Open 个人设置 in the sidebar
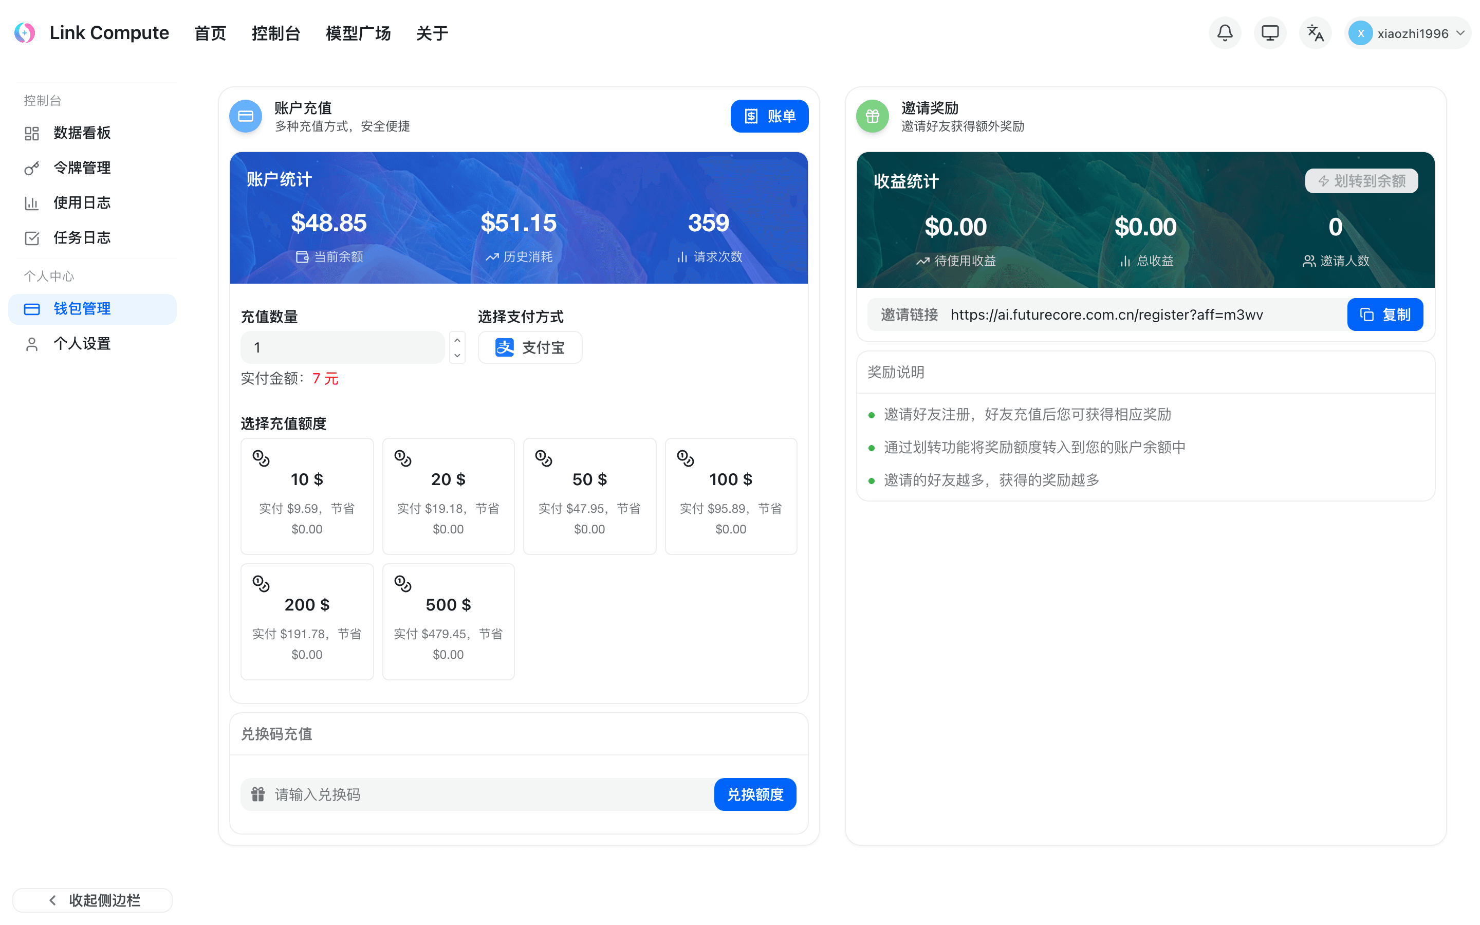Viewport: 1480px width, 925px height. [x=92, y=344]
